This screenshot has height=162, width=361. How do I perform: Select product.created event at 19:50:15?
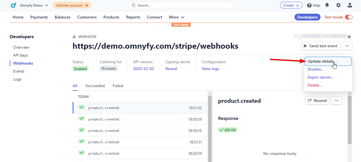pyautogui.click(x=140, y=131)
